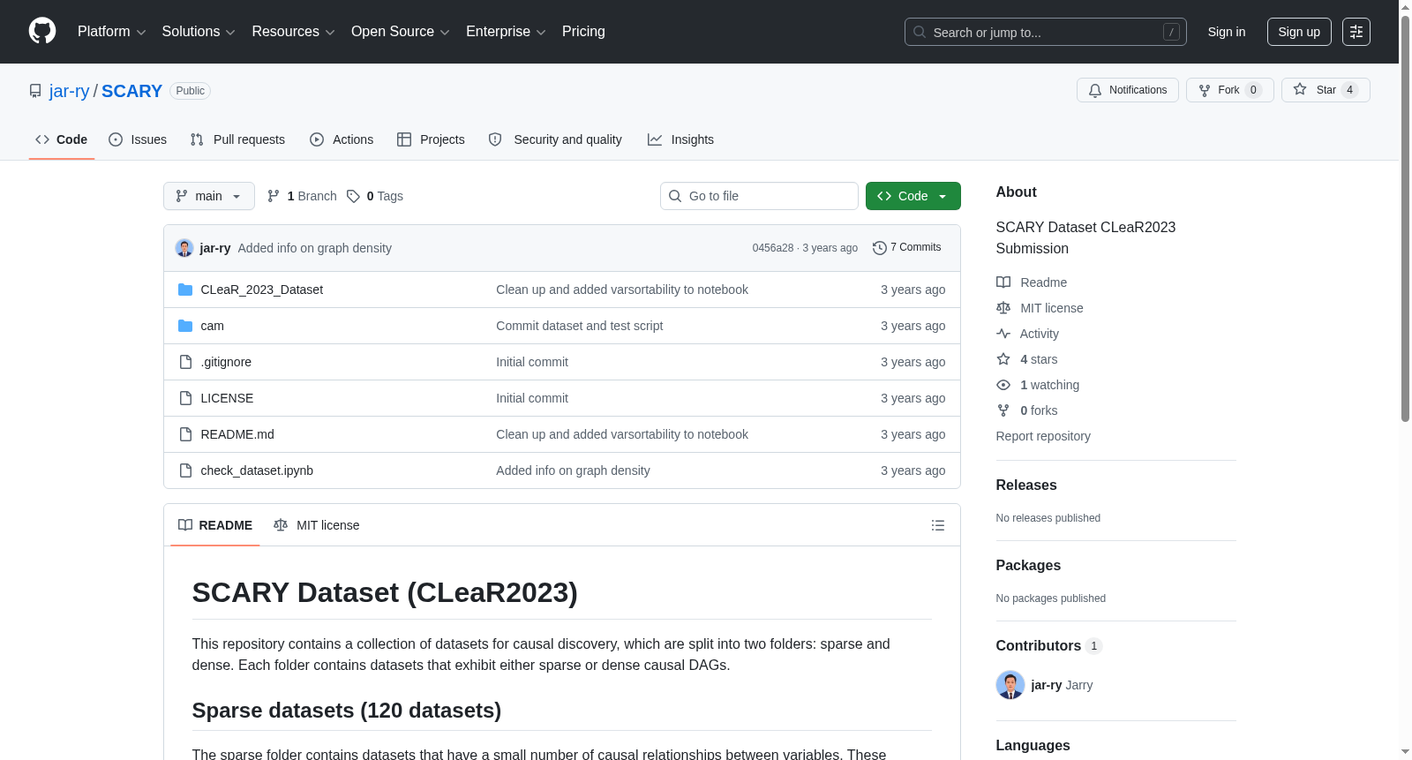Click the tag icon beside 0 Tags
Image resolution: width=1412 pixels, height=760 pixels.
pyautogui.click(x=353, y=196)
